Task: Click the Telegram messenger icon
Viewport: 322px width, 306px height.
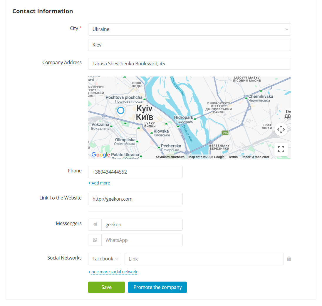Action: [95, 224]
